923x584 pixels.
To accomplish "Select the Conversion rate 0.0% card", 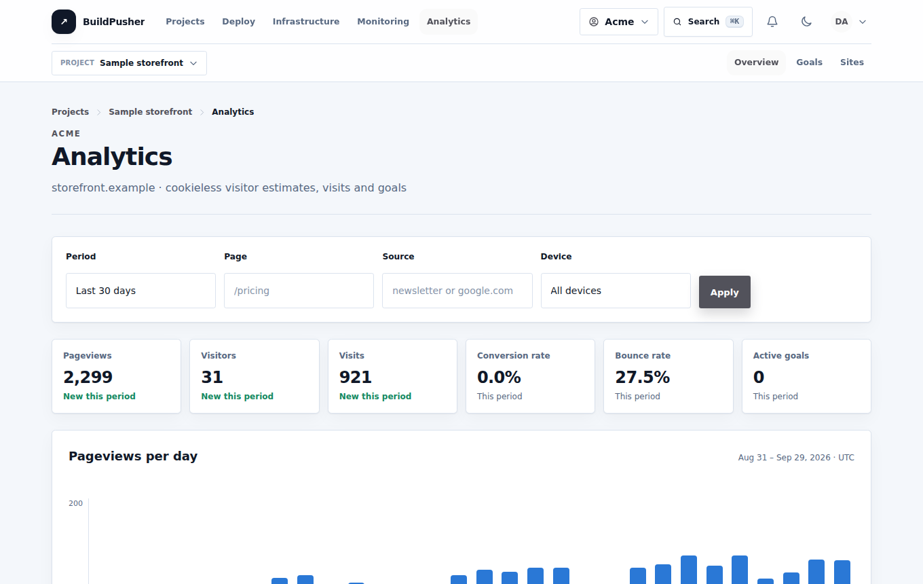I will 531,376.
